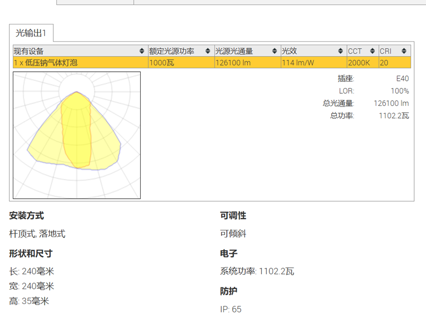The height and width of the screenshot is (323, 426).
Task: Click the 长: 240毫米 dimension
Action: (32, 271)
